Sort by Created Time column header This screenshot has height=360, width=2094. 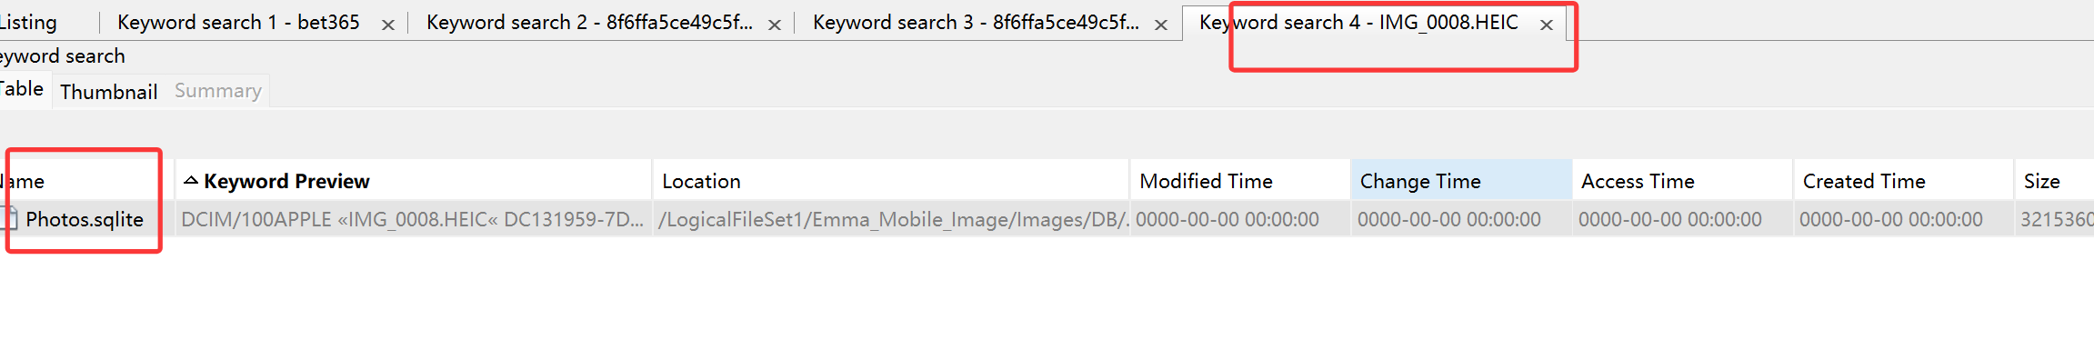pyautogui.click(x=1903, y=180)
